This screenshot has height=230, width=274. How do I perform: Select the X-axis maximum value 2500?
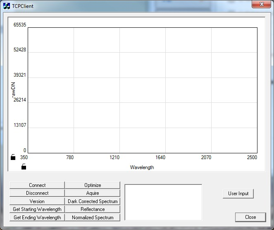(252, 157)
